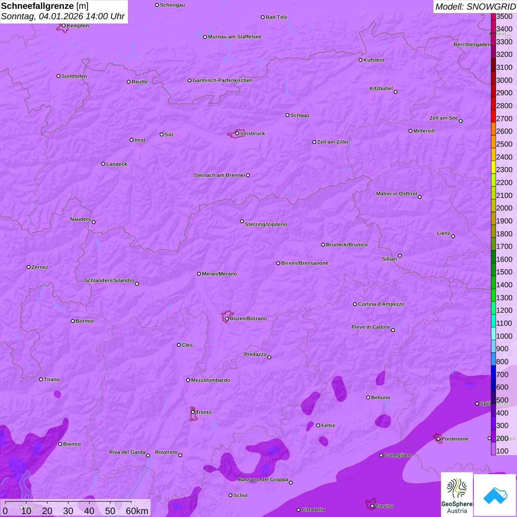Screen dimensions: 517x517
Task: Click the Sterzing/Vipiteno label
Action: pos(266,224)
